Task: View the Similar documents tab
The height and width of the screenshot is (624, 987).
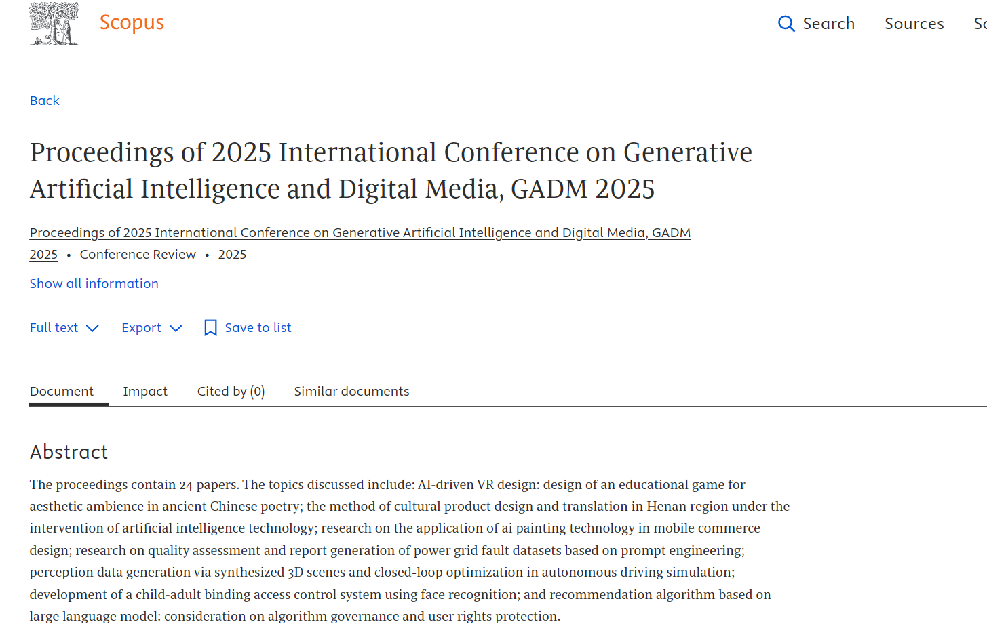Action: click(351, 391)
